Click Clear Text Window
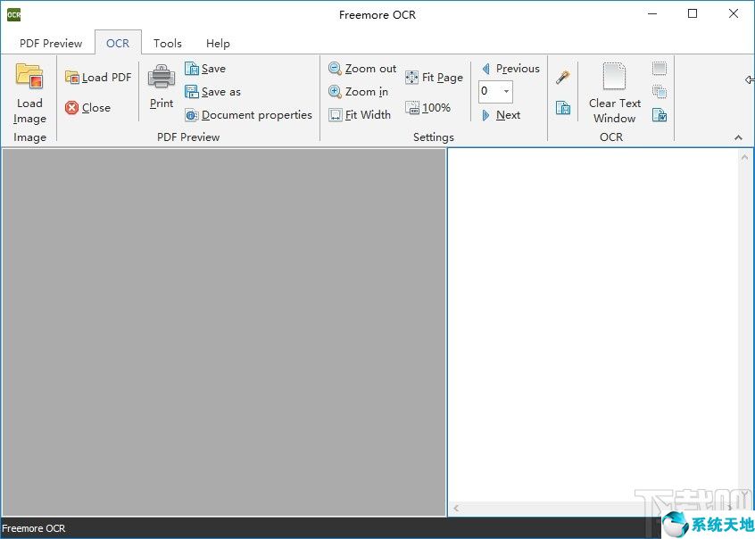The height and width of the screenshot is (539, 755). tap(614, 92)
